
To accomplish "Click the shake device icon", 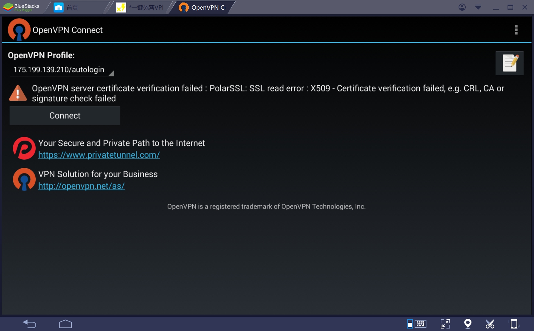I will [514, 324].
